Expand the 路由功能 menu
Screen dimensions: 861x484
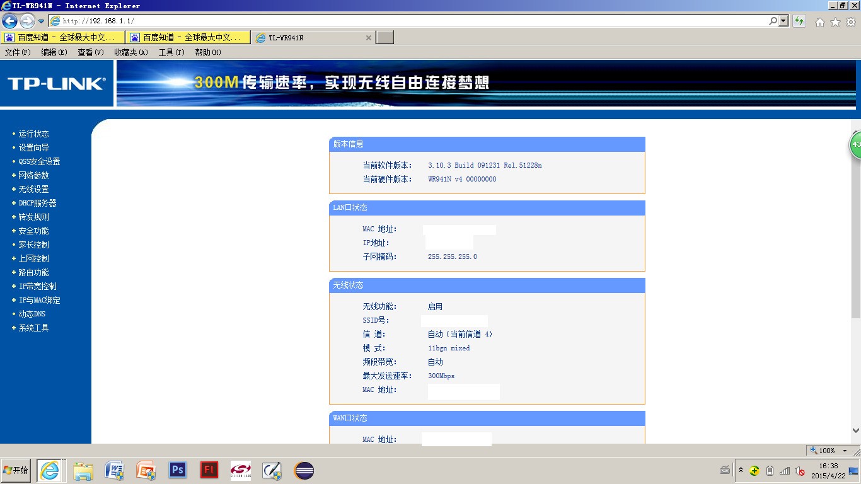[33, 272]
